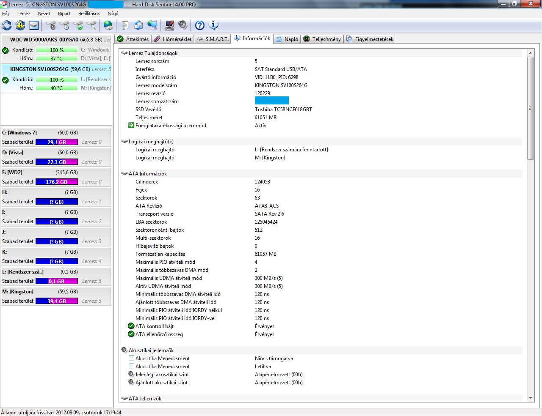Screen dimensions: 542x416
Task: Click the report document toolbar icon
Action: click(x=125, y=25)
